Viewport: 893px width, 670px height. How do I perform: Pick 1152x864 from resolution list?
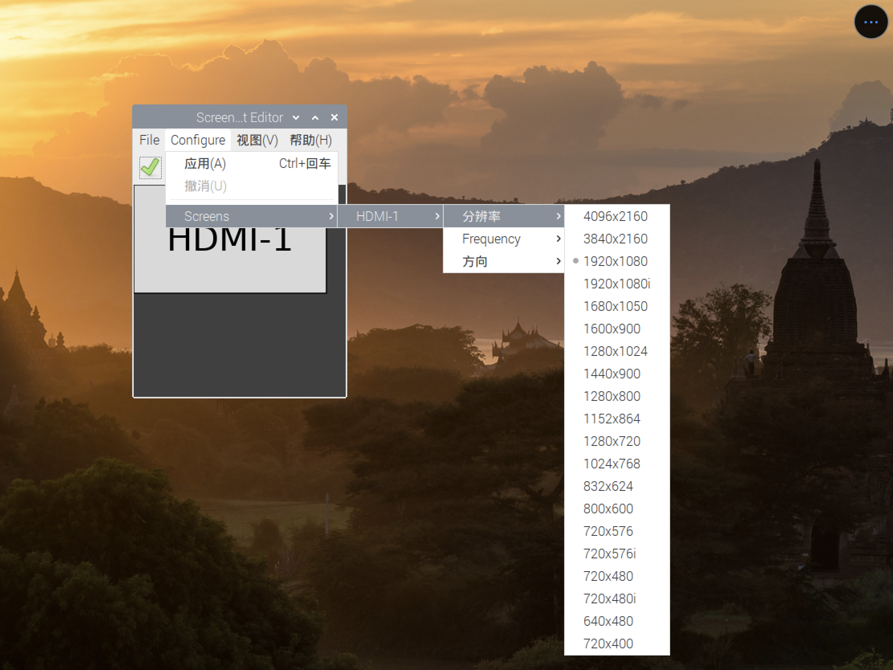(617, 419)
